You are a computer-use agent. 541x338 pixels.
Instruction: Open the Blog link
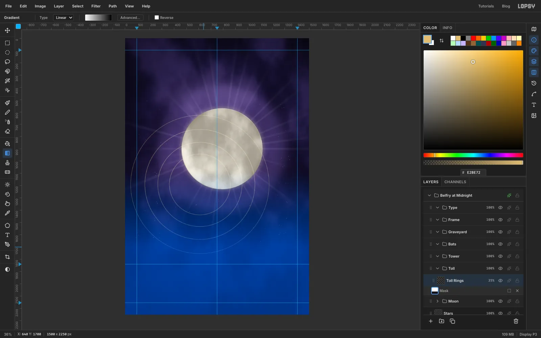(x=506, y=6)
